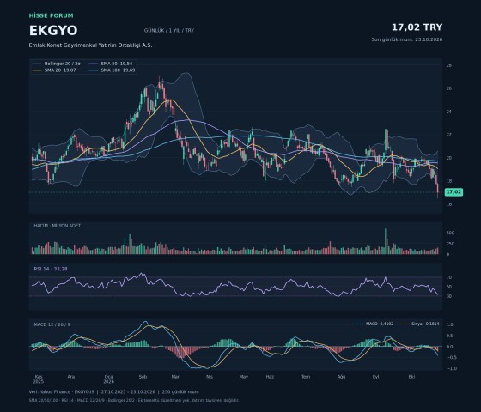
Task: Click the 22 price axis label
Action: click(448, 135)
